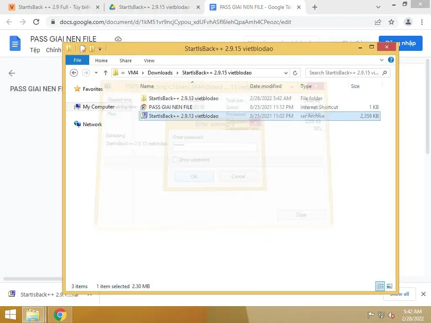Image resolution: width=431 pixels, height=323 pixels.
Task: Open Google Chrome from the taskbar
Action: click(x=60, y=315)
